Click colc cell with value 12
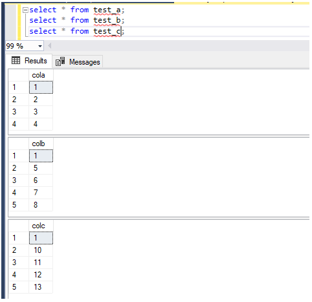Viewport: 312px width, 302px height. click(41, 275)
